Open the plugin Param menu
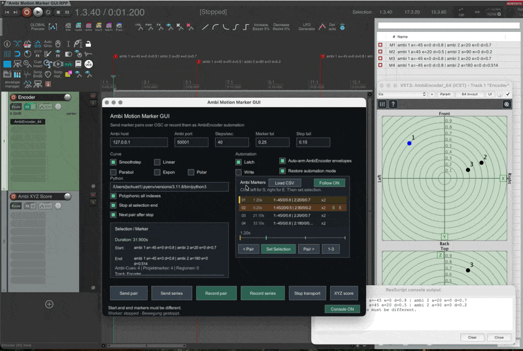The width and height of the screenshot is (523, 351). pyautogui.click(x=445, y=94)
